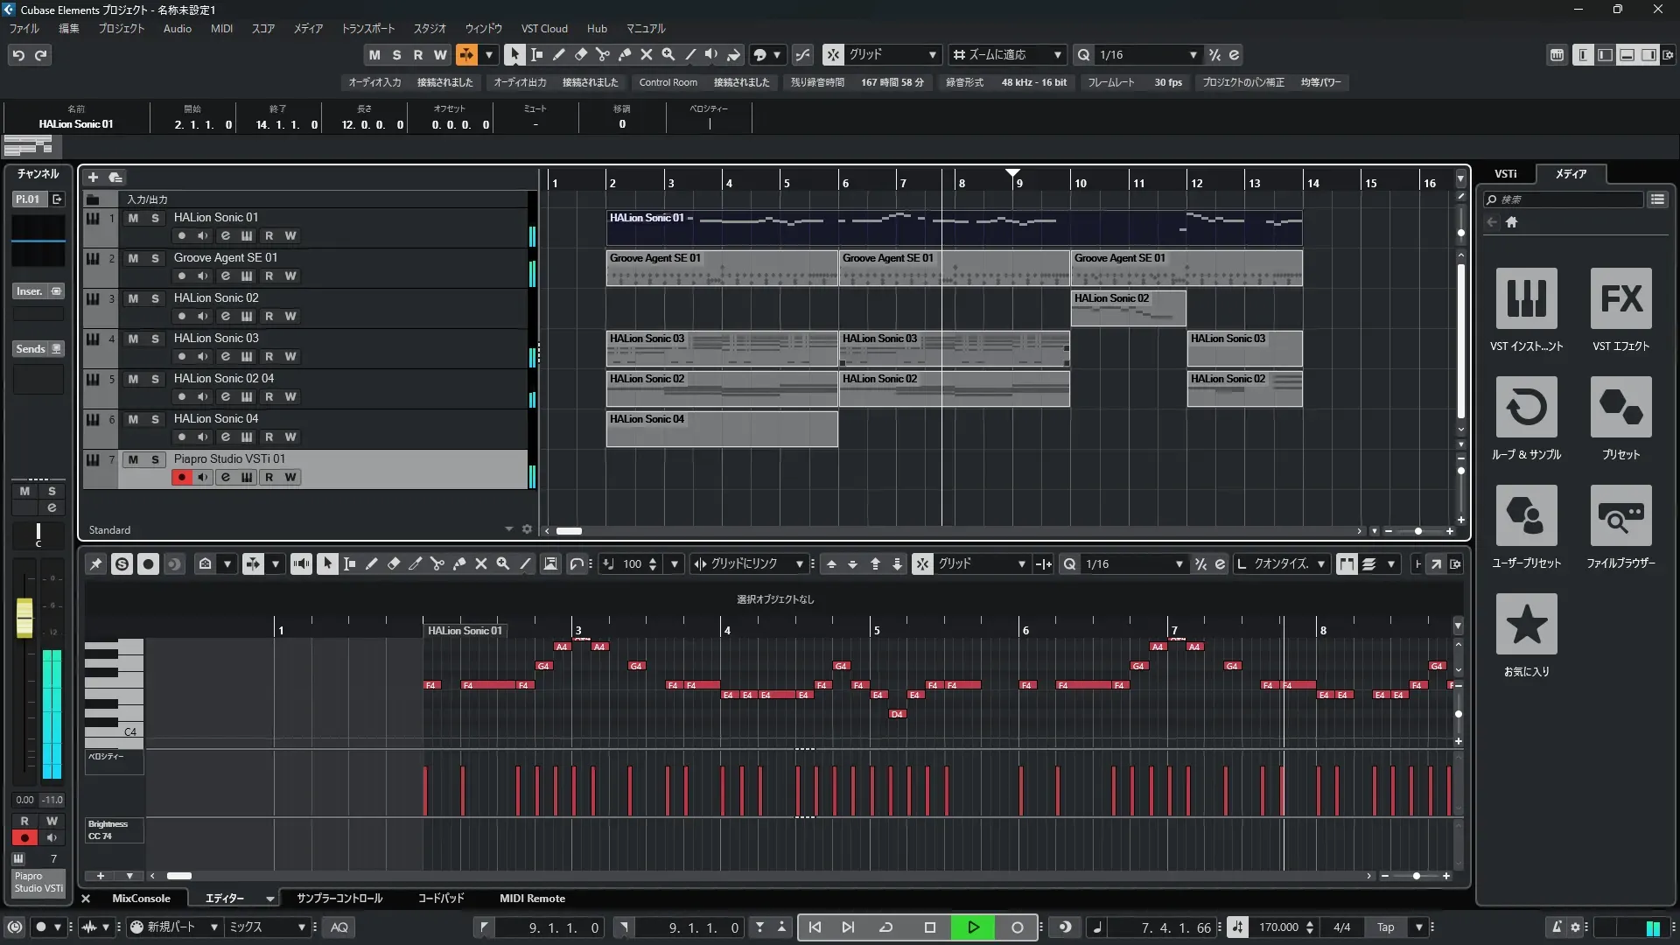Select the Split scissors tool in toolbar
The height and width of the screenshot is (945, 1680).
tap(602, 54)
